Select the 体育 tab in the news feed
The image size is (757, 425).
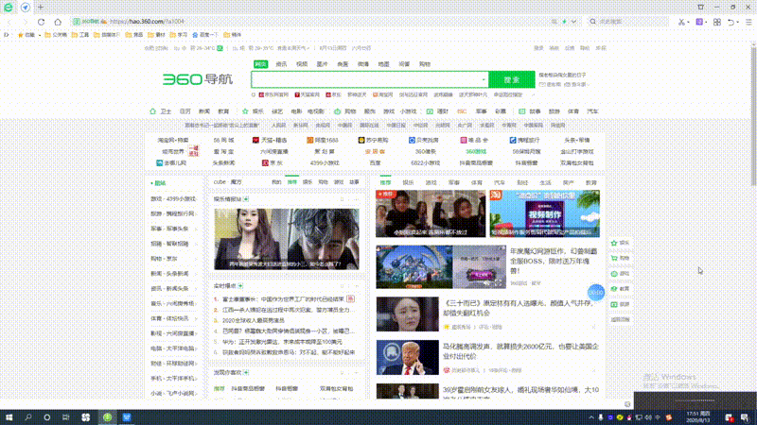[477, 182]
